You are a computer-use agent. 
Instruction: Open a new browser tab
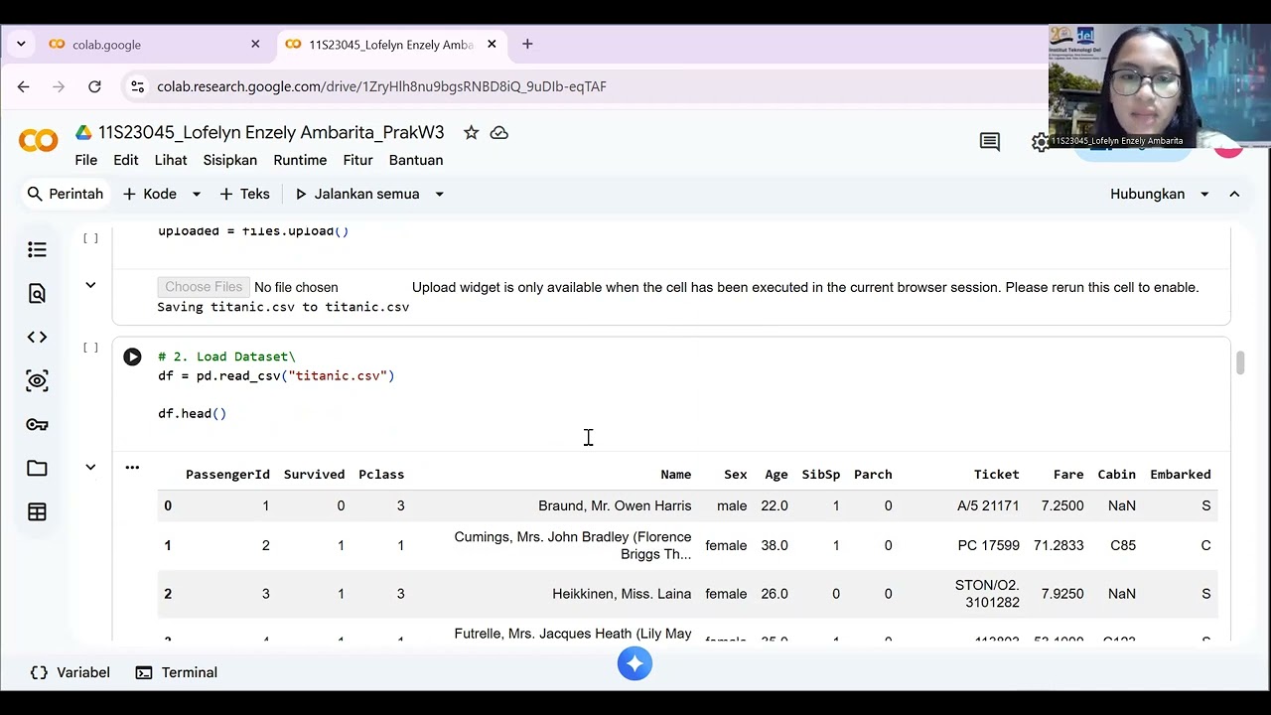[x=527, y=44]
